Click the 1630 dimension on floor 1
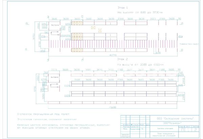Viewport: 203px width, 139px height. [x=158, y=53]
